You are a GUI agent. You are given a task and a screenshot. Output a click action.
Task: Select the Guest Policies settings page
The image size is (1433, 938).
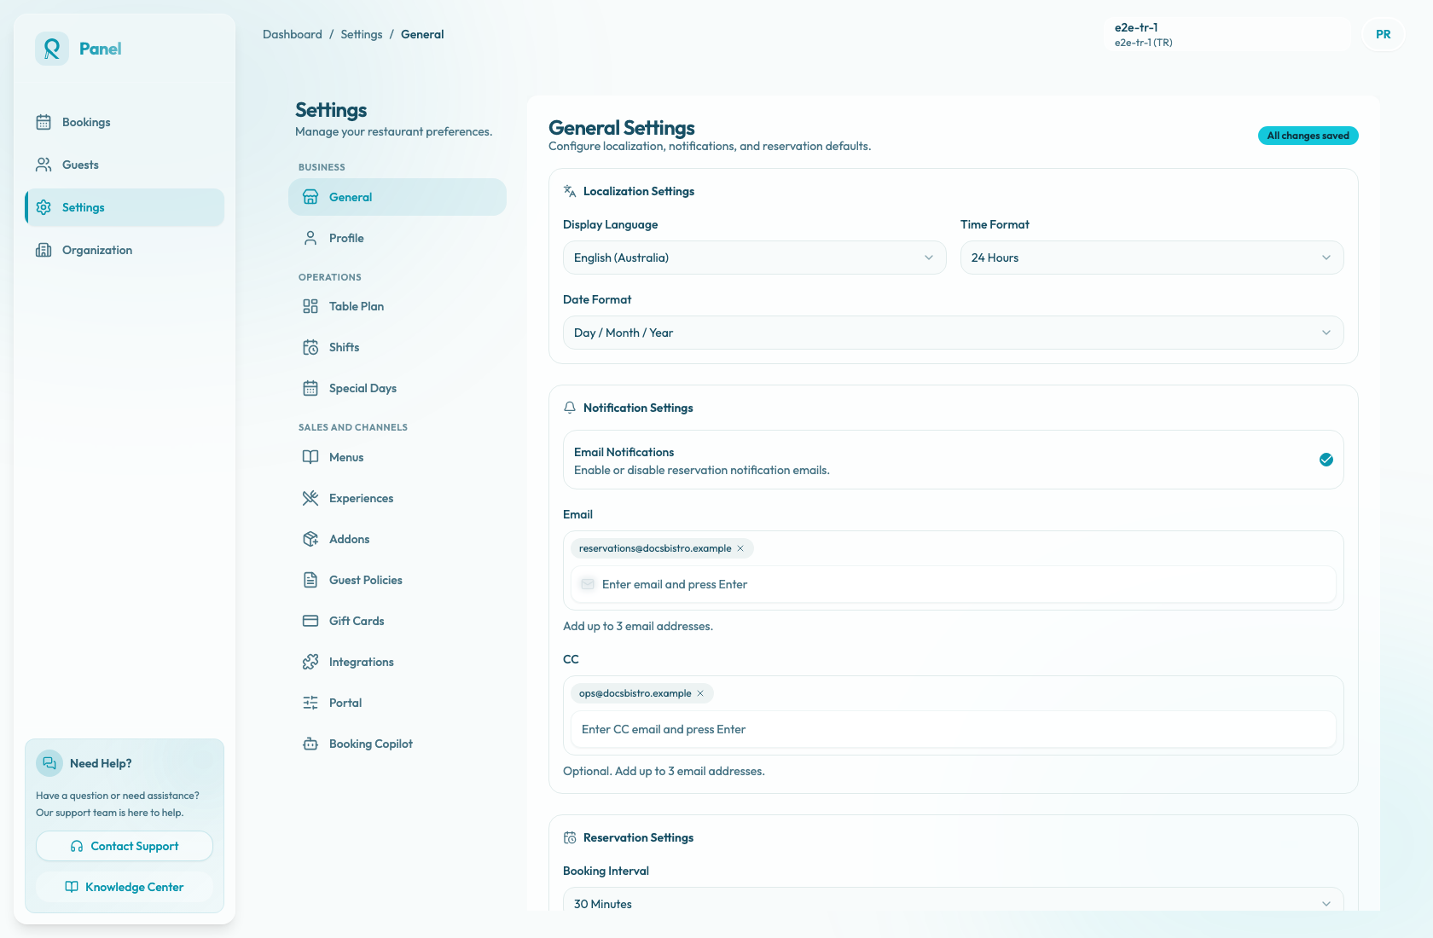(397, 580)
